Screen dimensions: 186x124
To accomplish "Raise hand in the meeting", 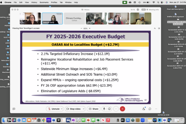I will point(104,109).
